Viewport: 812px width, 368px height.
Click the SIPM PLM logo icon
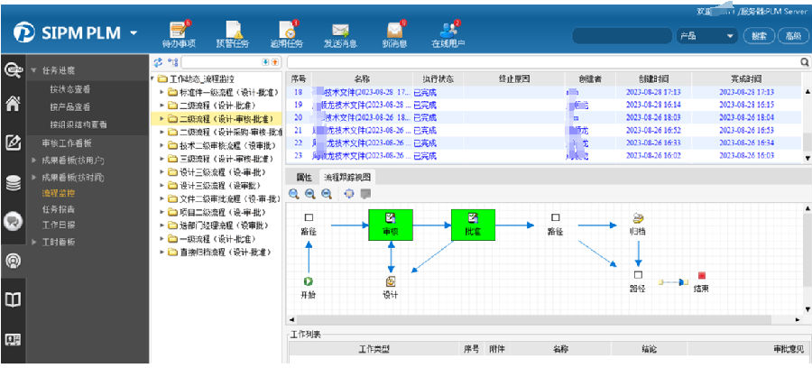click(x=23, y=32)
